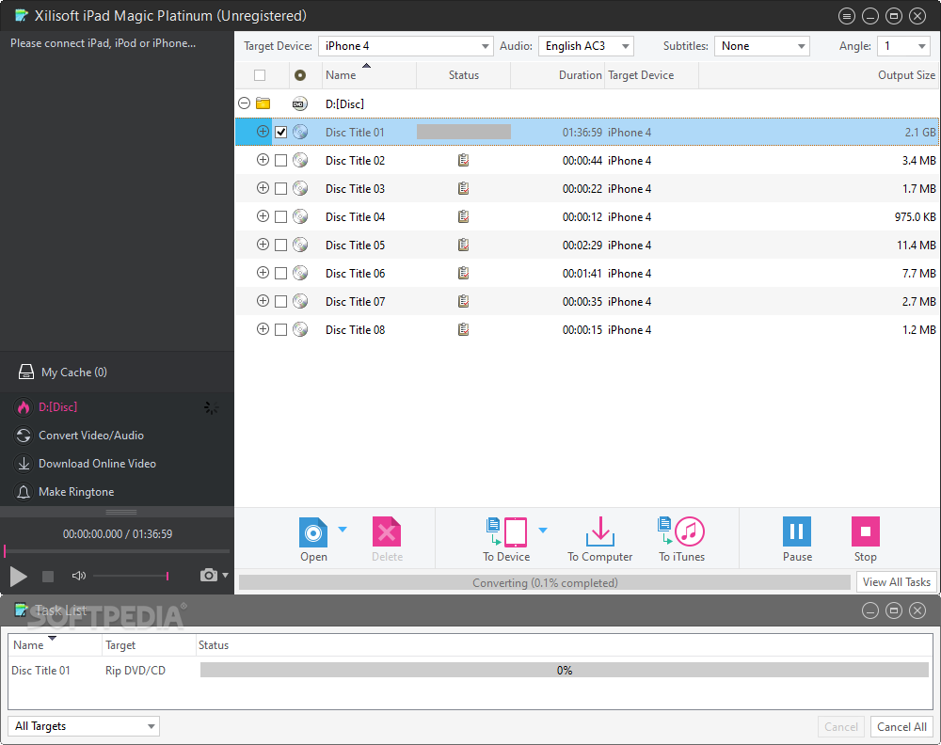The height and width of the screenshot is (745, 941).
Task: Click the Disc Title 05 status clipboard icon
Action: point(463,245)
